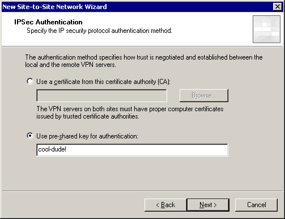Click the wizard title bar text
The width and height of the screenshot is (285, 219).
pos(54,7)
